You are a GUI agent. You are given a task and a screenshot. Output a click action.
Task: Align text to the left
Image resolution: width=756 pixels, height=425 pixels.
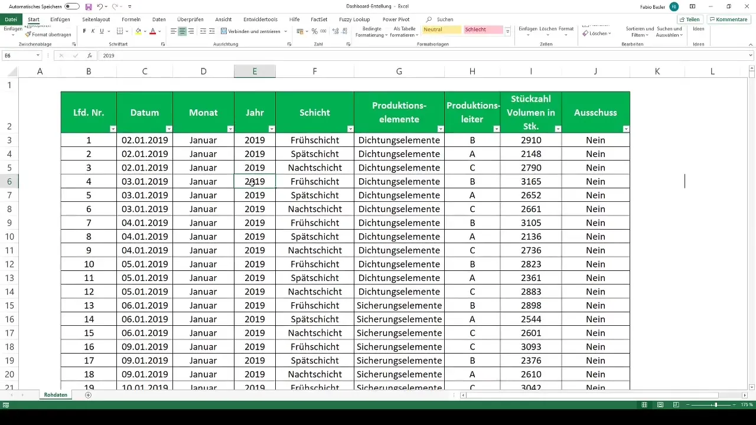pyautogui.click(x=173, y=31)
